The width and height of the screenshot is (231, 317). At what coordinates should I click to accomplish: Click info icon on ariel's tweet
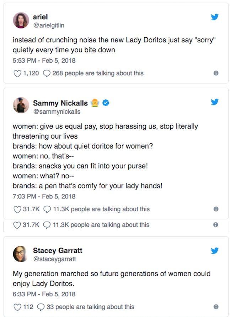point(215,73)
